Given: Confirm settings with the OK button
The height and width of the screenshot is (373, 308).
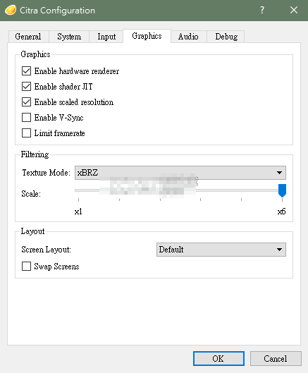Looking at the screenshot, I should pos(218,358).
